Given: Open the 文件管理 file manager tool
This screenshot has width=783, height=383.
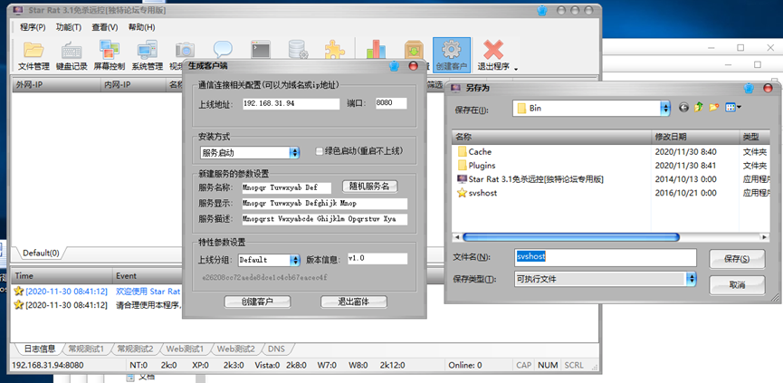Looking at the screenshot, I should click(x=34, y=55).
